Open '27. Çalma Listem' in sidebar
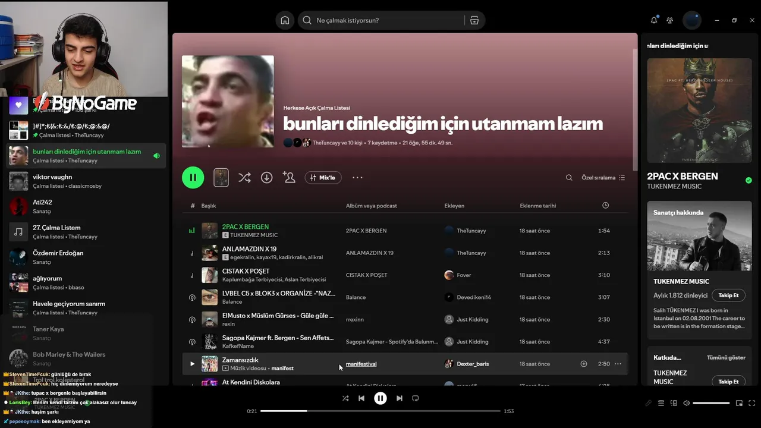 tap(86, 232)
